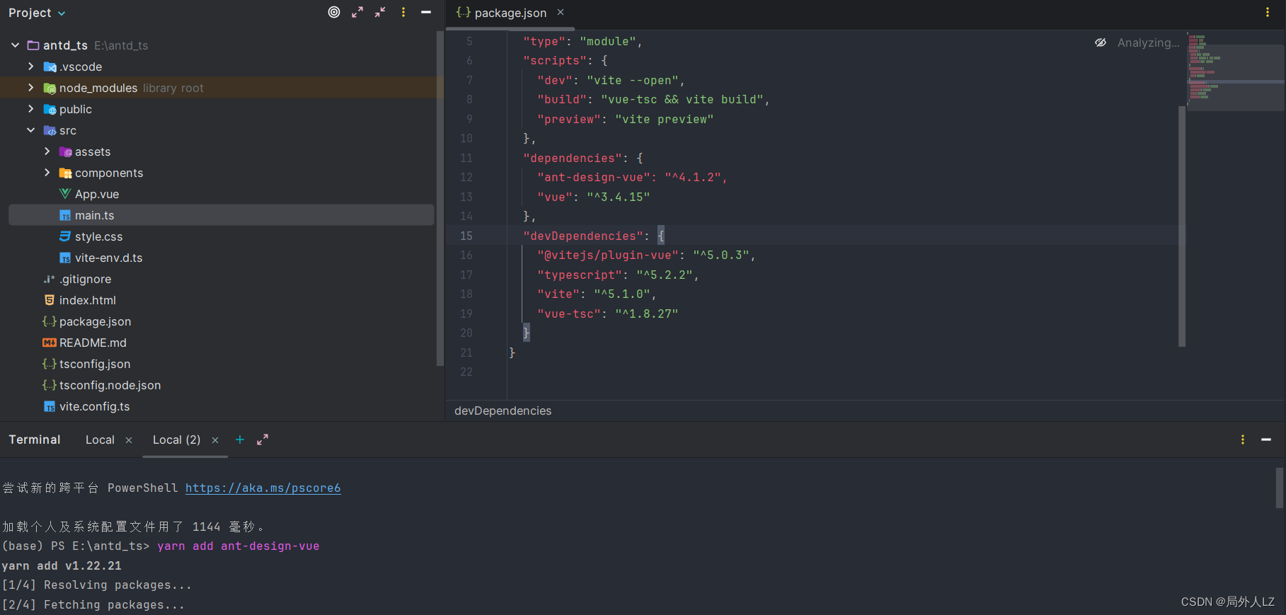Expand all in Project panel
This screenshot has width=1286, height=615.
pyautogui.click(x=357, y=12)
